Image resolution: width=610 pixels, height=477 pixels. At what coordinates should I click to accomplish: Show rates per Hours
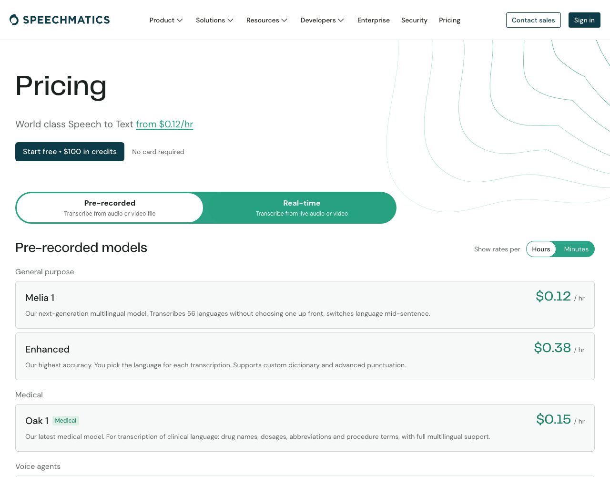pos(541,249)
